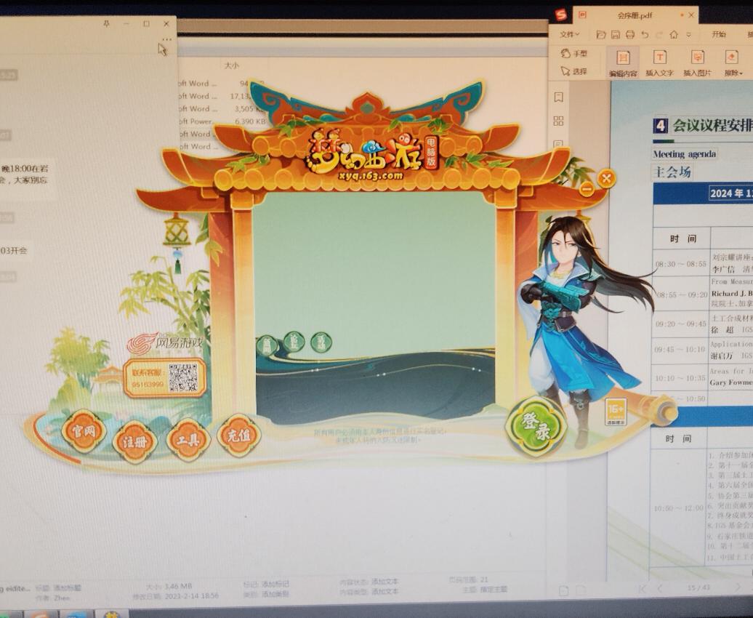This screenshot has width=753, height=618.
Task: Switch to the 开始 ribbon tab in WPS
Action: 718,35
